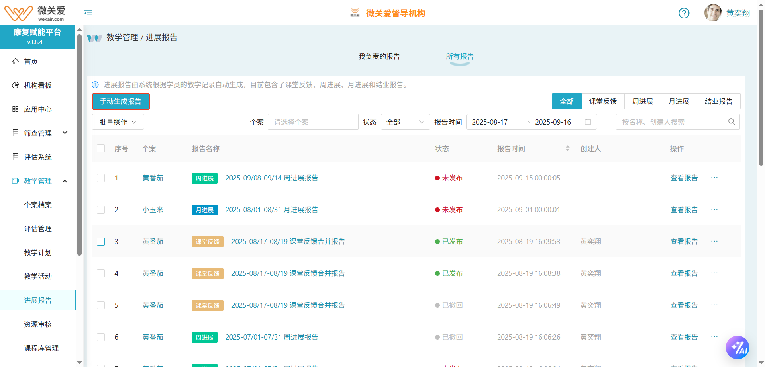Screen dimensions: 765x367
Task: Click the search magnifier icon
Action: pos(732,122)
